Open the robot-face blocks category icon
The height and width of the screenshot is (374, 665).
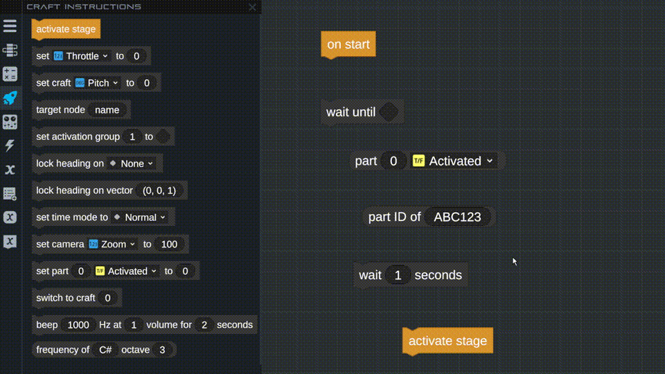click(10, 122)
